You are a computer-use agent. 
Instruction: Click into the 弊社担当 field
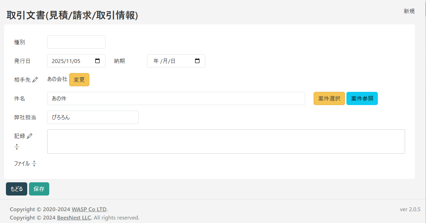tap(93, 117)
